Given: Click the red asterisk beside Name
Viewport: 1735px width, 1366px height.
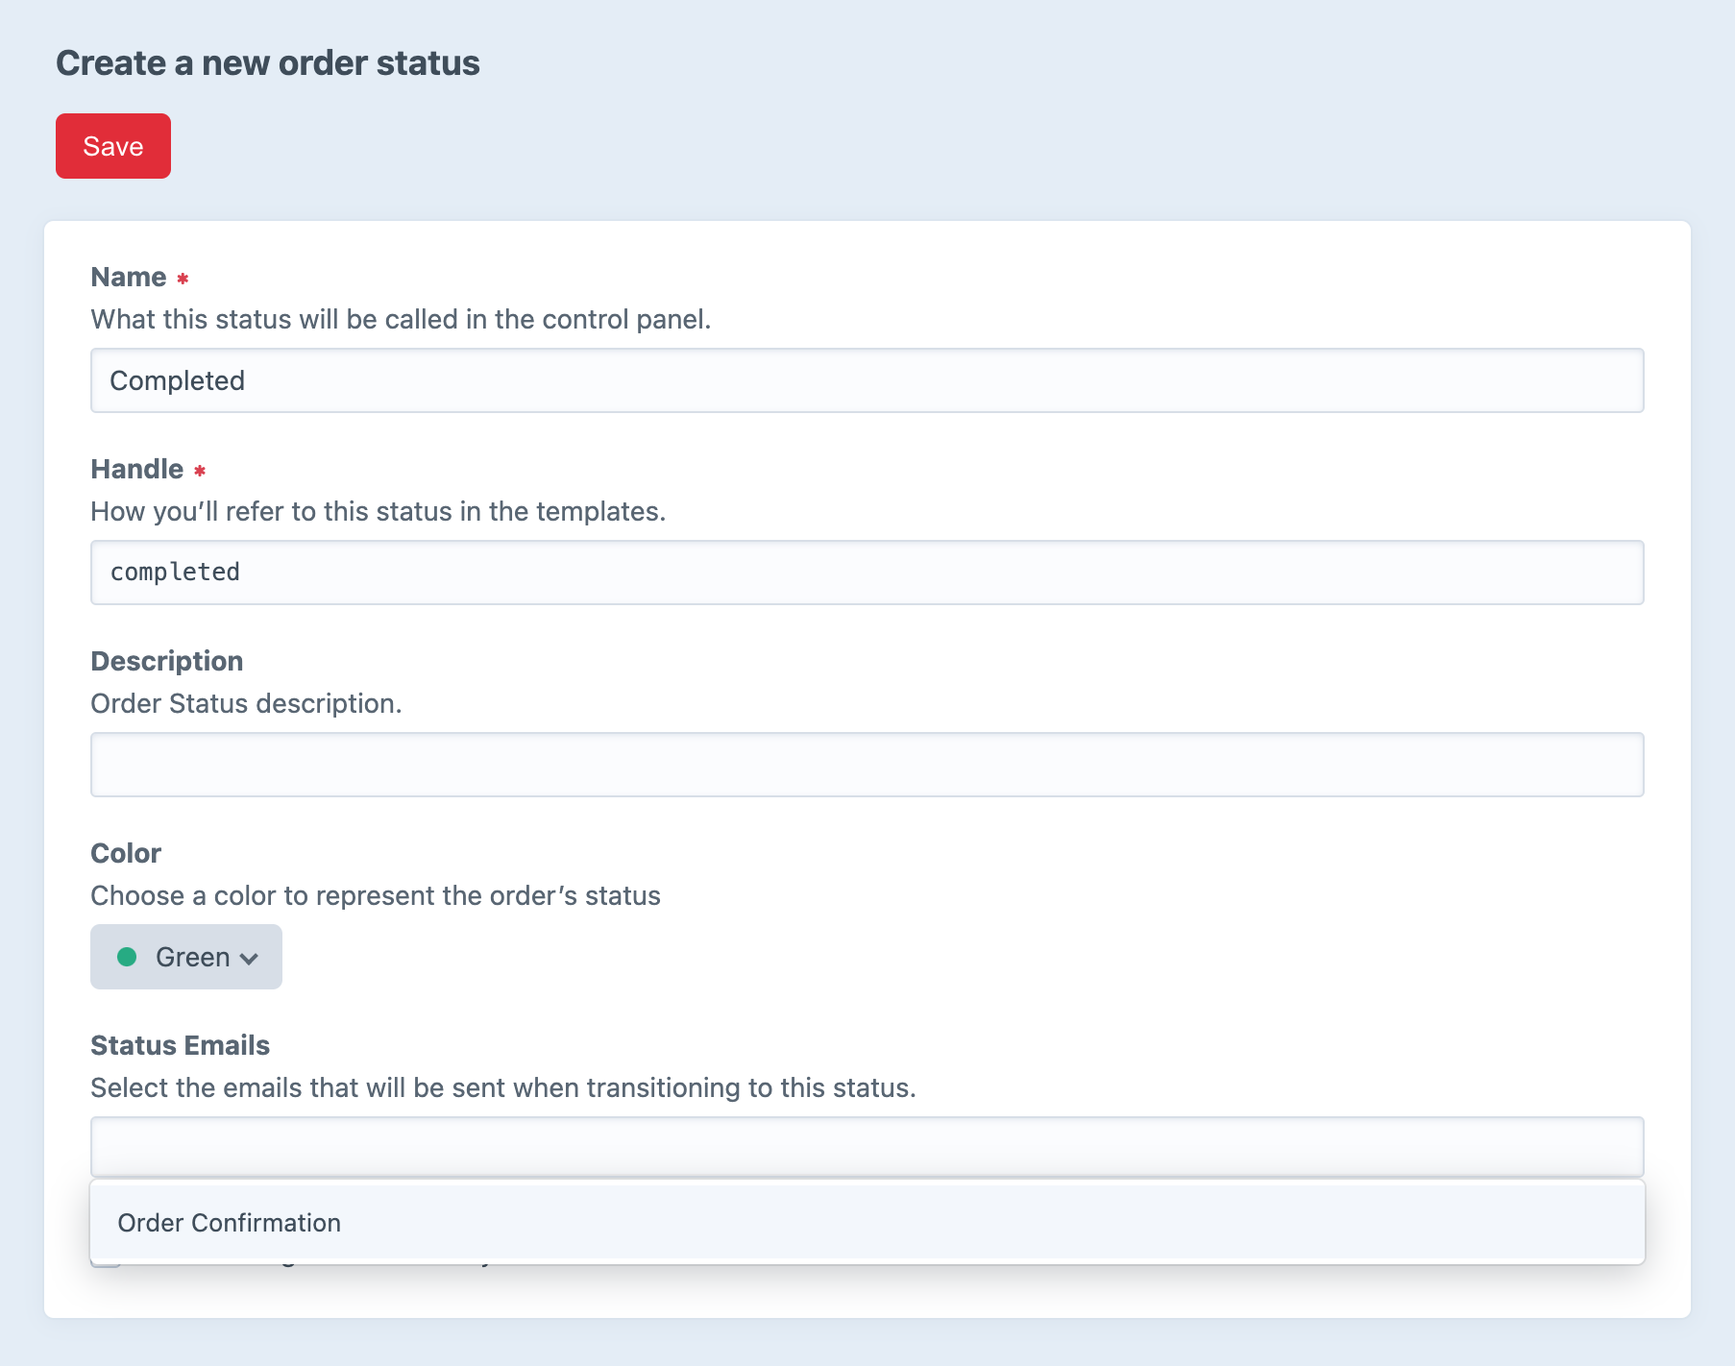Looking at the screenshot, I should pyautogui.click(x=183, y=279).
